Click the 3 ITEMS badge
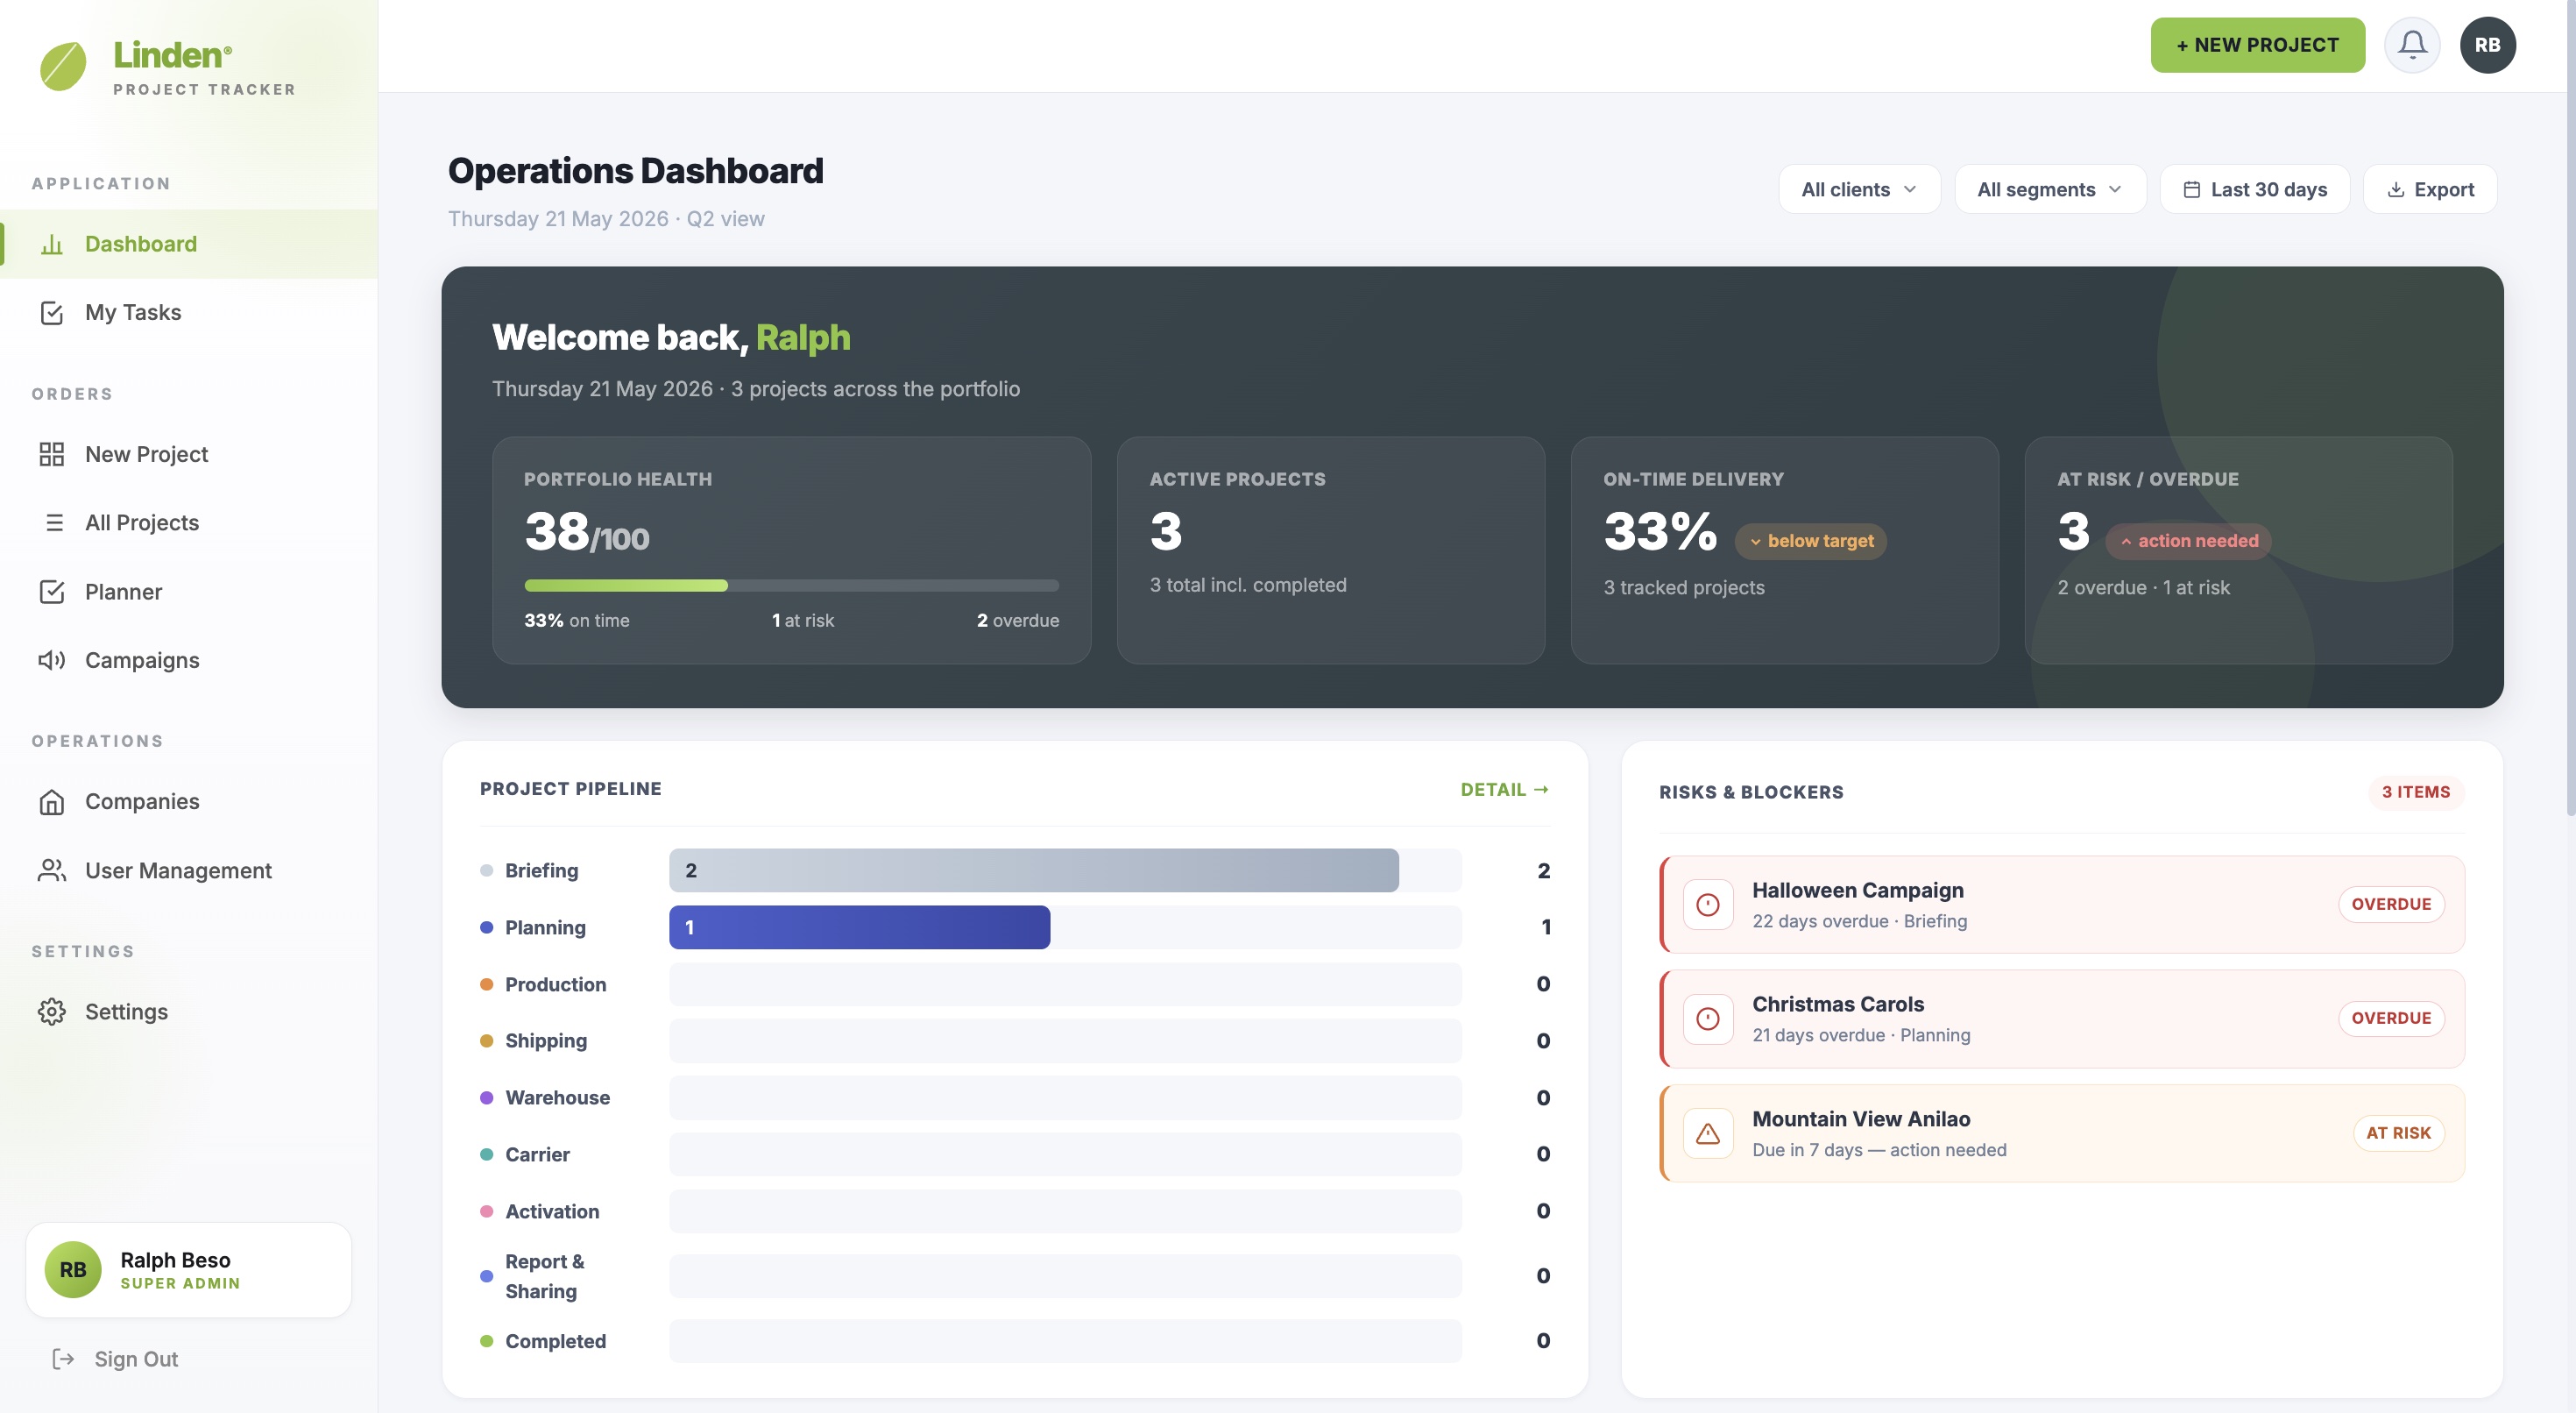 (2415, 792)
